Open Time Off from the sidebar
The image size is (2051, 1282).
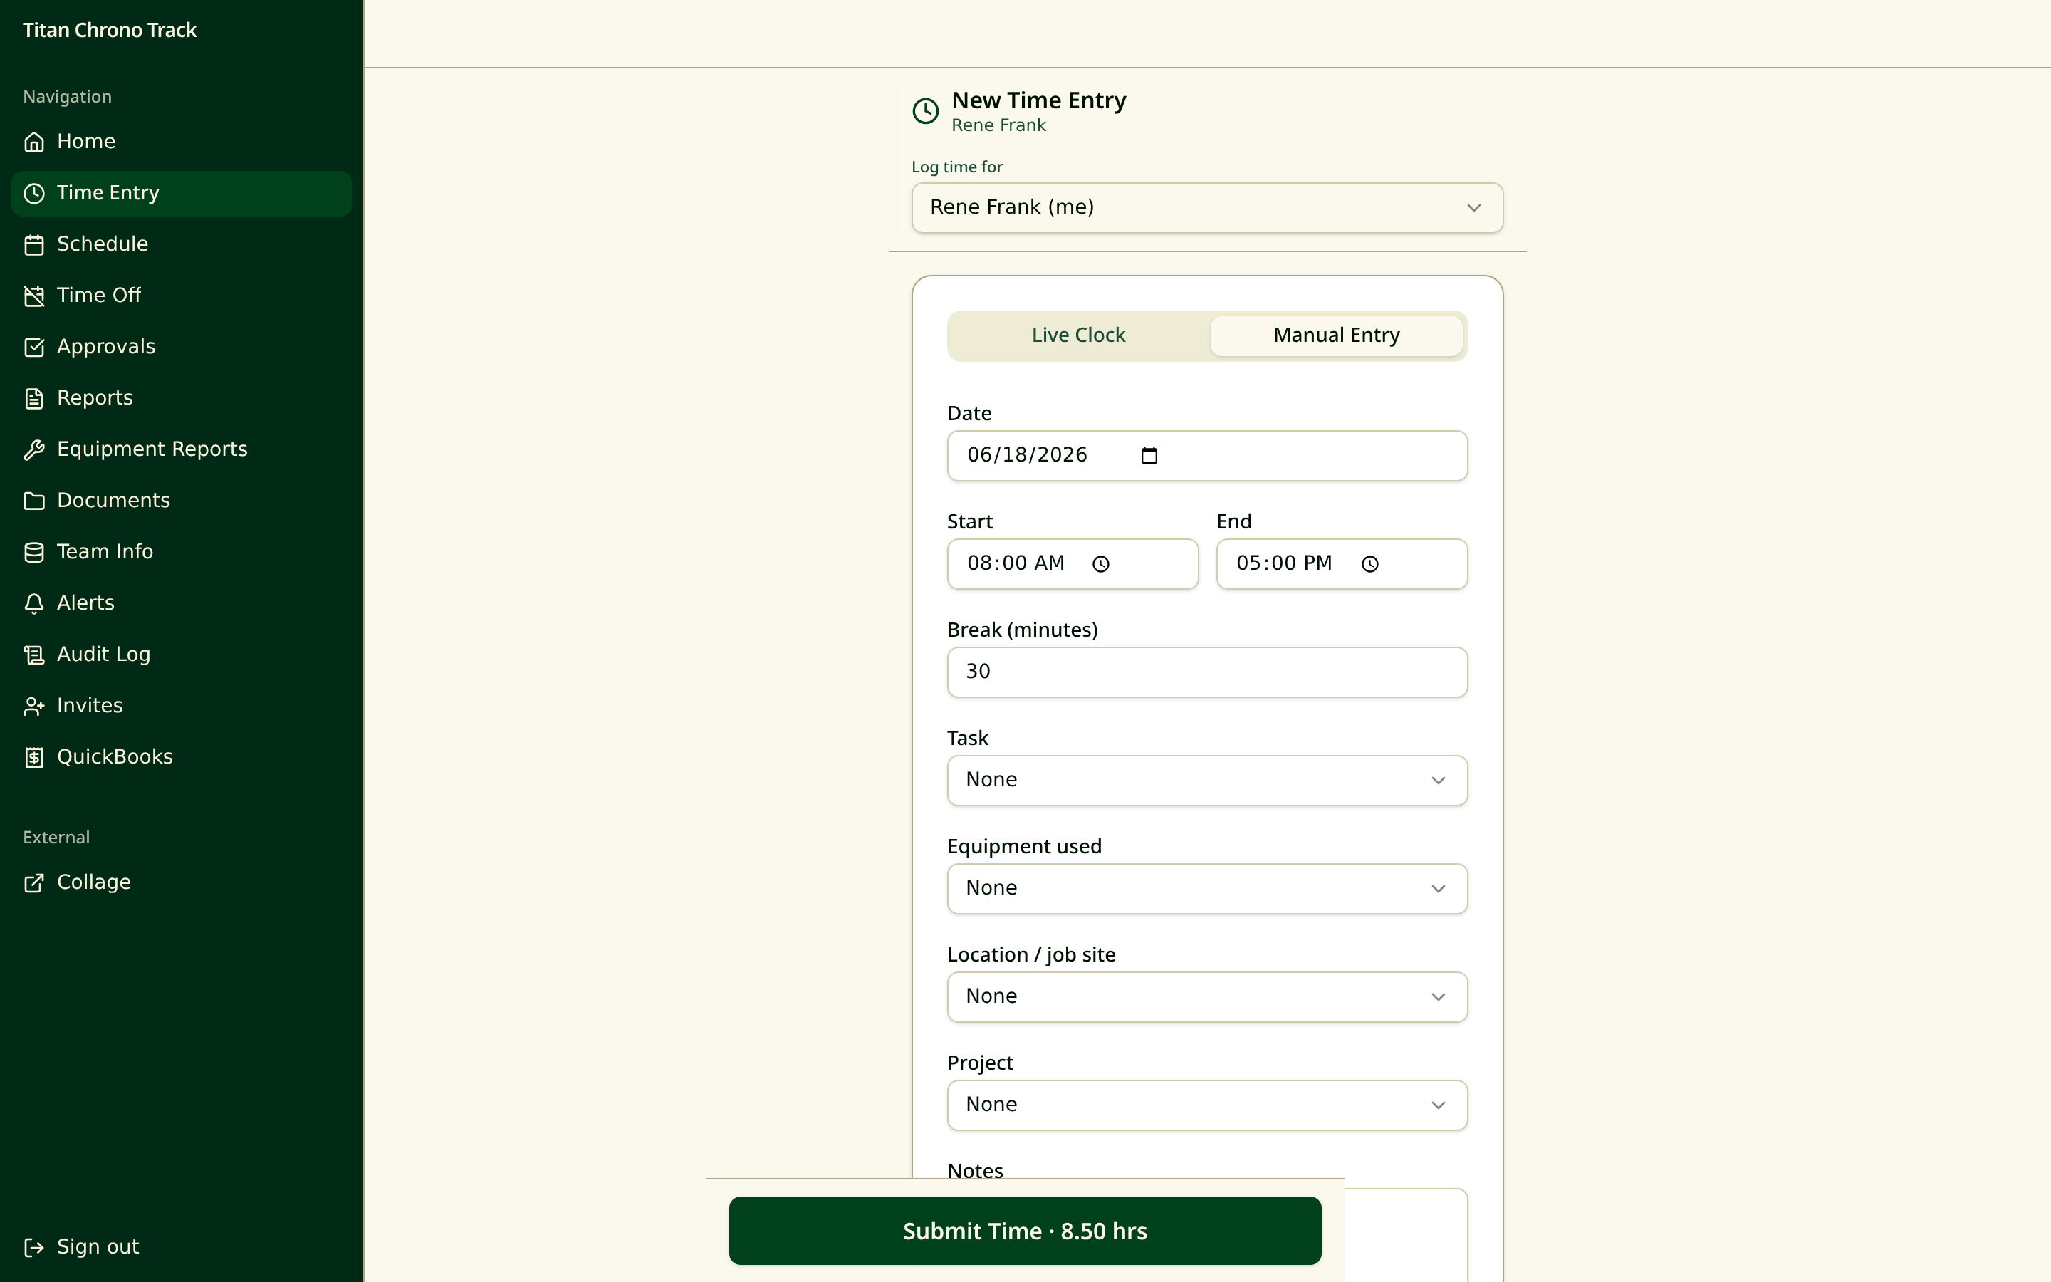(x=182, y=296)
